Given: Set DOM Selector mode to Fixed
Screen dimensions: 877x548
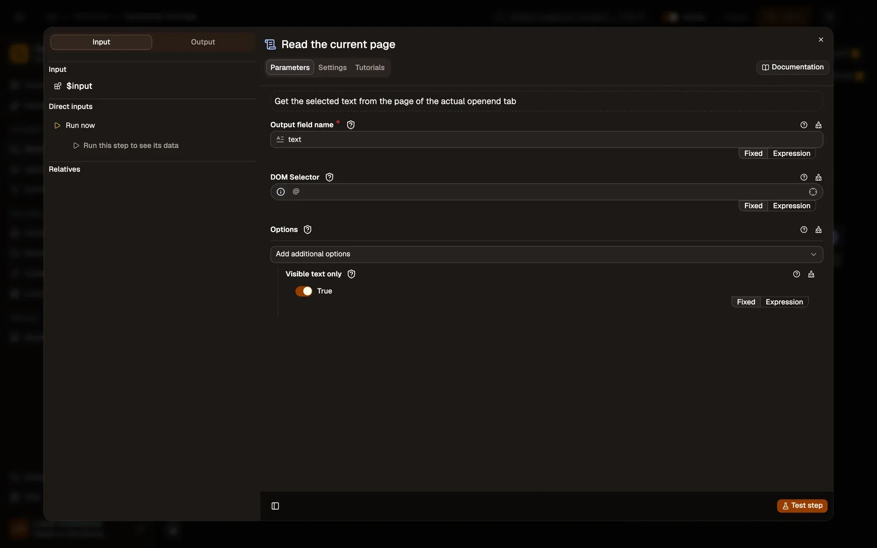Looking at the screenshot, I should [753, 206].
